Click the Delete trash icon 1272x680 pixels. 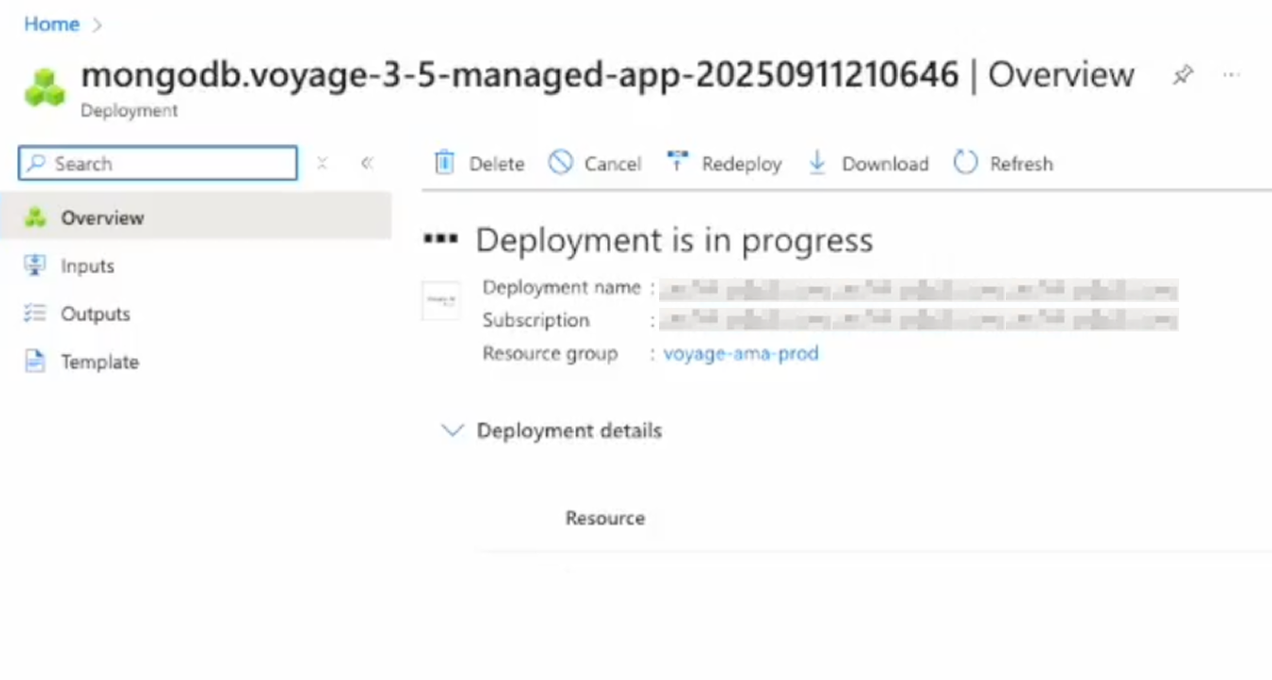[444, 163]
